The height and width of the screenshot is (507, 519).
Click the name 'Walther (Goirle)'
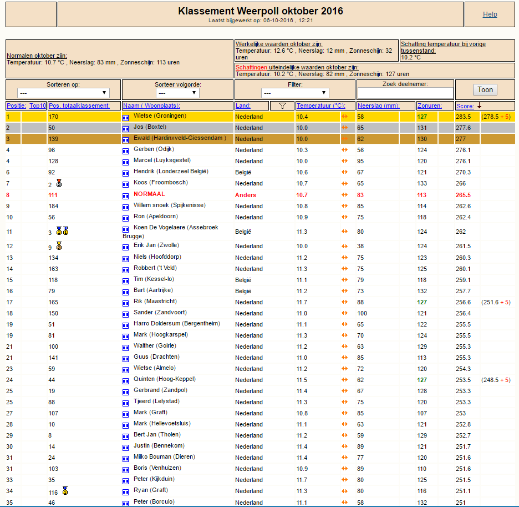tap(155, 345)
